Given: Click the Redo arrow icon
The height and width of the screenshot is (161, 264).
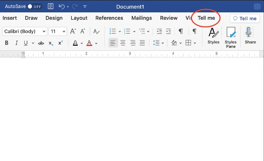Looking at the screenshot, I should pos(75,7).
